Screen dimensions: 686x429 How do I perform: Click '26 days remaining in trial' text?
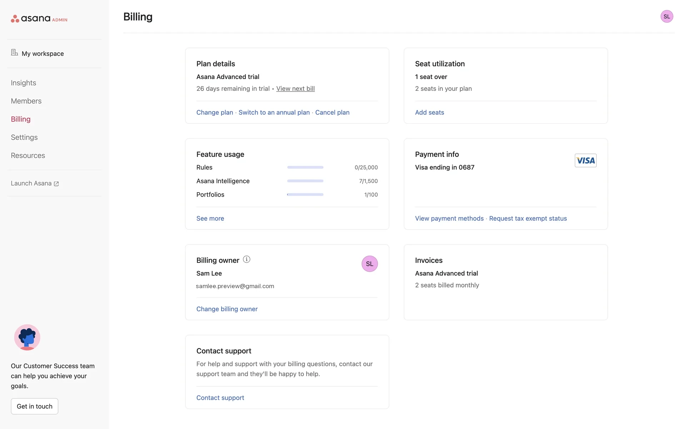[233, 89]
